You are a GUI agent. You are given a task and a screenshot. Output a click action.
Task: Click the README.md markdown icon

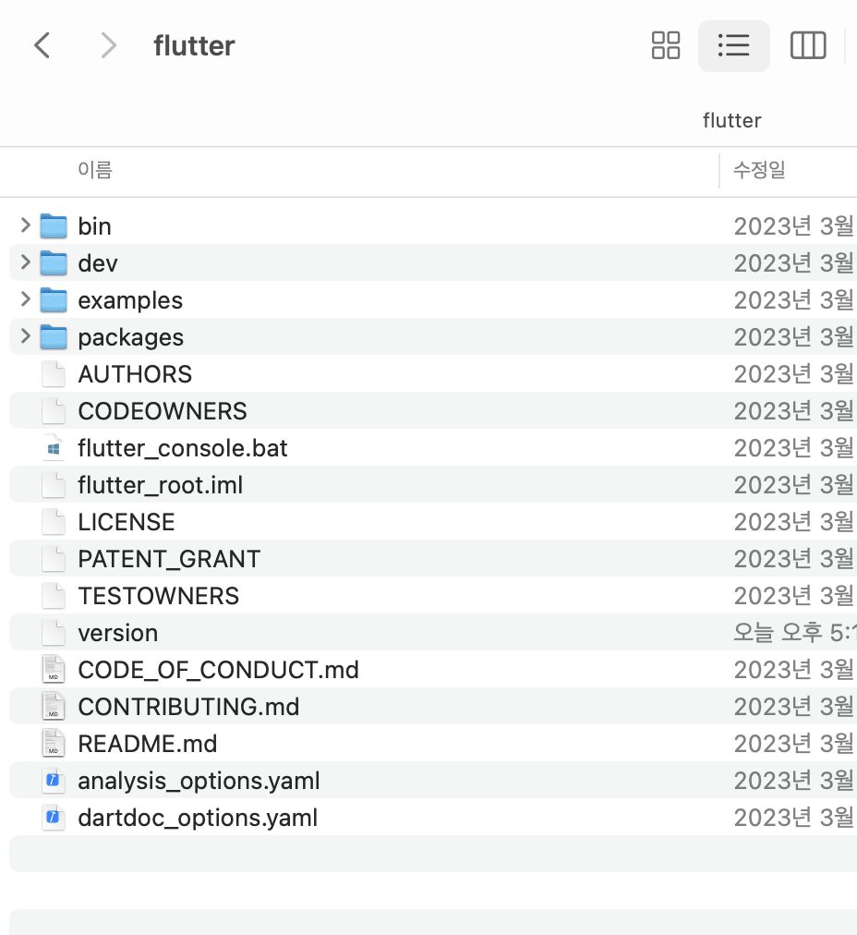pyautogui.click(x=54, y=744)
